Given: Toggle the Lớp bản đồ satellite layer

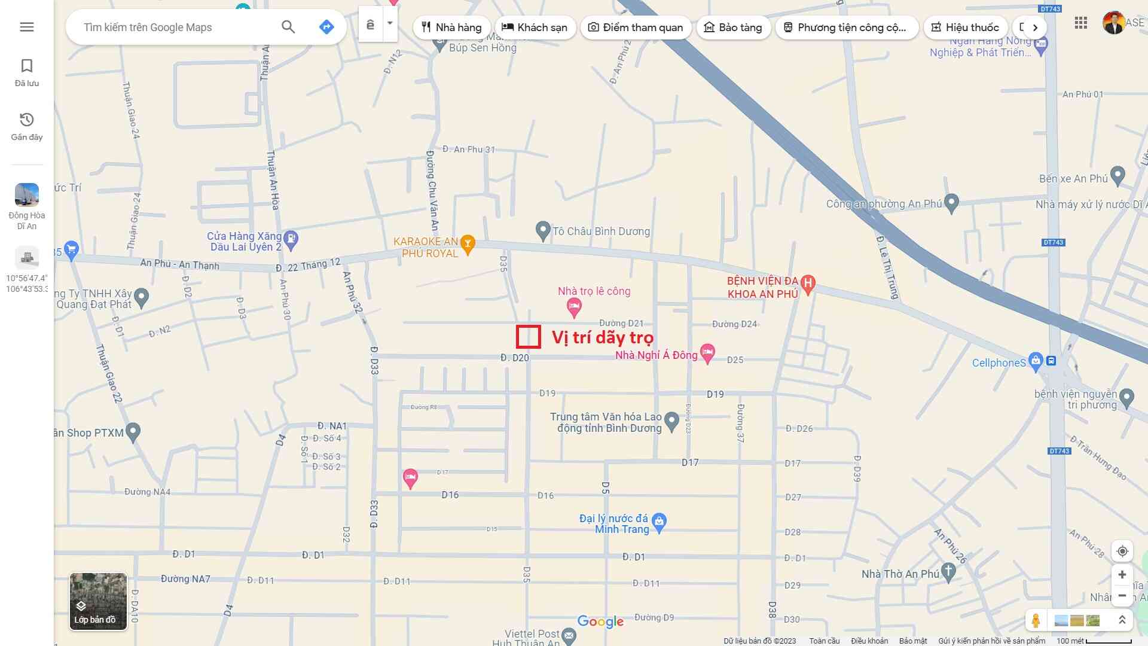Looking at the screenshot, I should [x=99, y=601].
